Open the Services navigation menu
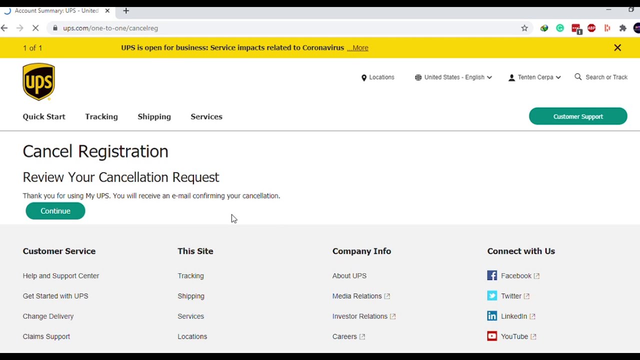Image resolution: width=640 pixels, height=360 pixels. pyautogui.click(x=206, y=117)
